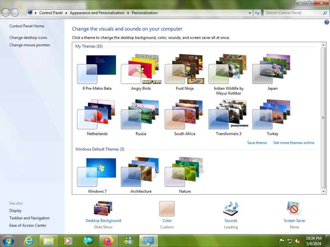Open the address bar history dropdown

(x=250, y=13)
